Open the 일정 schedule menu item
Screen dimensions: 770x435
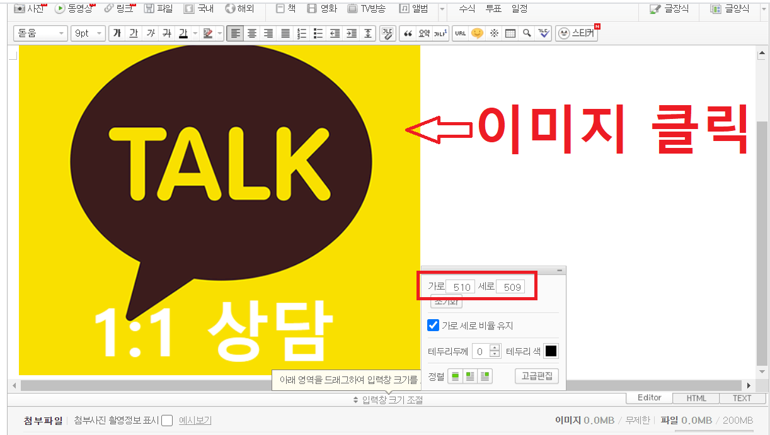click(x=520, y=9)
